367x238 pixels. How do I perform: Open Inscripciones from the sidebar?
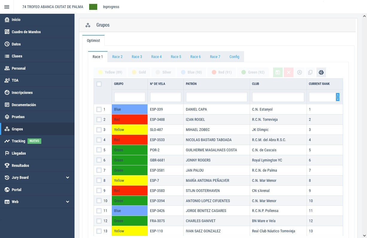(x=22, y=93)
